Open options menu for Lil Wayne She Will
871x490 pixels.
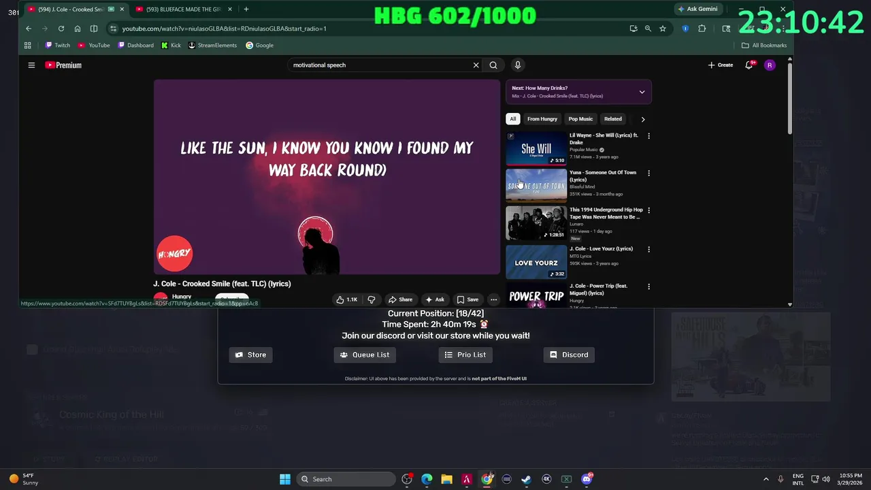(x=648, y=136)
